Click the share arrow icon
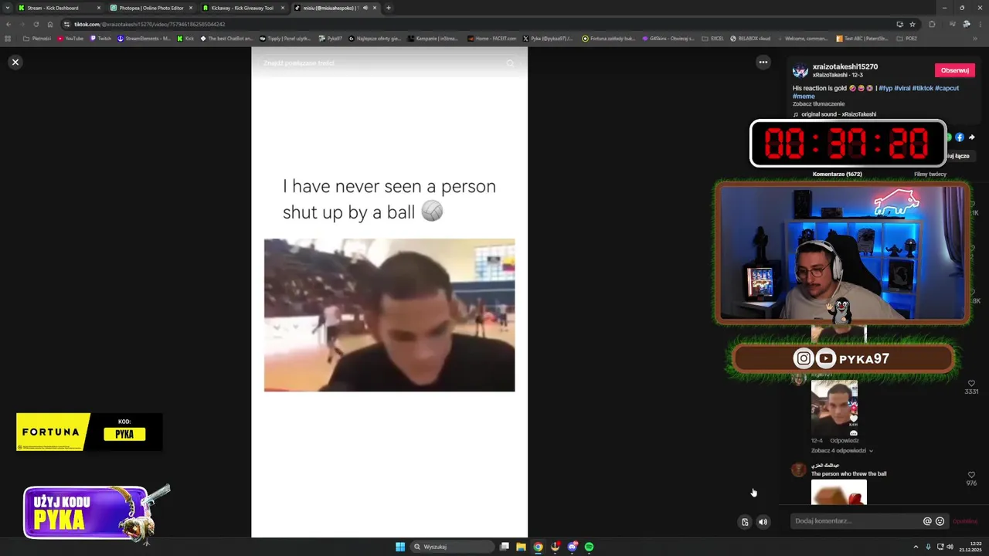989x556 pixels. click(971, 137)
